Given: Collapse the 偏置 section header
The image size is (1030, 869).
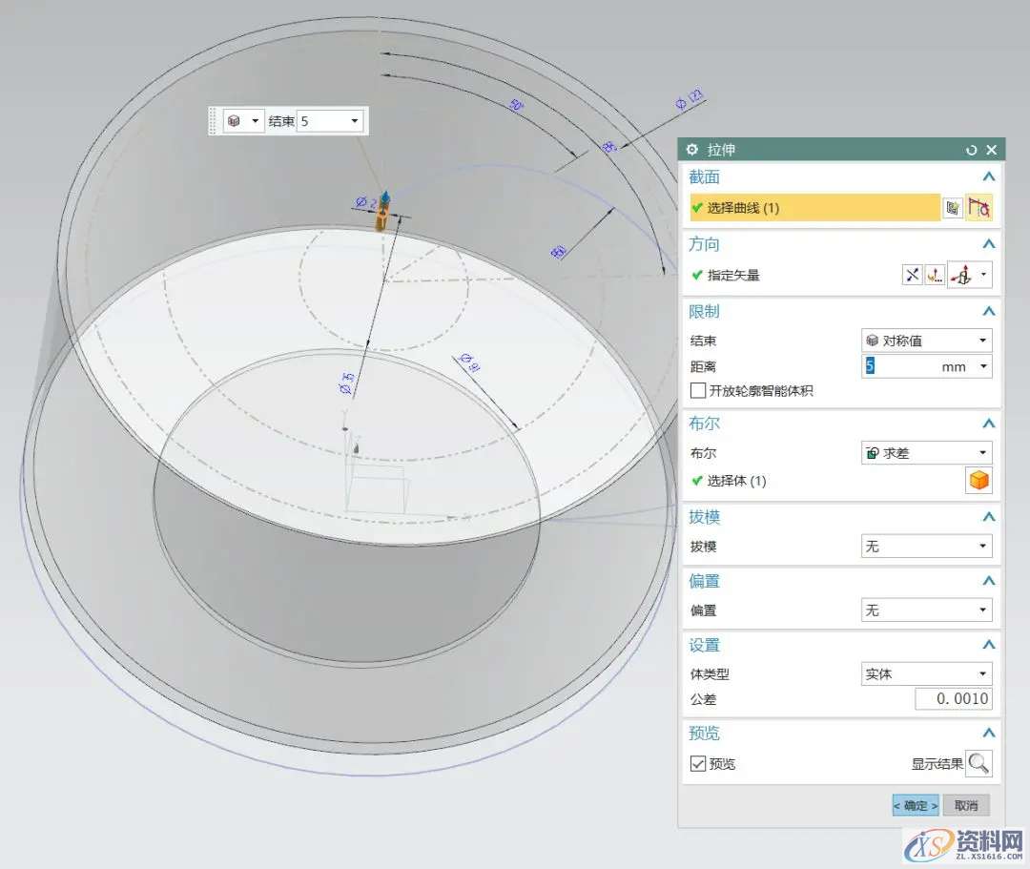Looking at the screenshot, I should (989, 581).
